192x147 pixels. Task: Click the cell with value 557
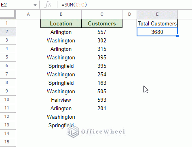coord(102,32)
